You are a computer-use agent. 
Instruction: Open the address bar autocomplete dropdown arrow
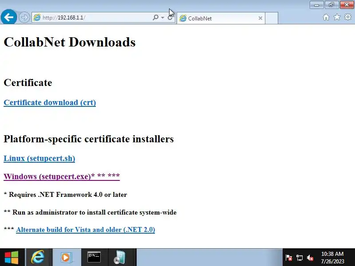click(x=162, y=17)
